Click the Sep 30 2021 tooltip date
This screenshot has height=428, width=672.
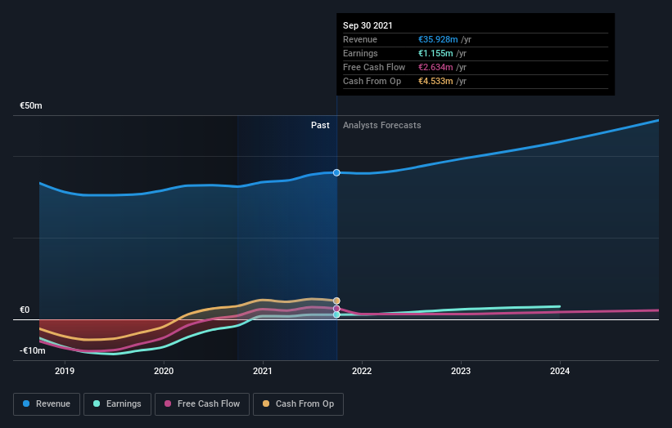click(368, 25)
